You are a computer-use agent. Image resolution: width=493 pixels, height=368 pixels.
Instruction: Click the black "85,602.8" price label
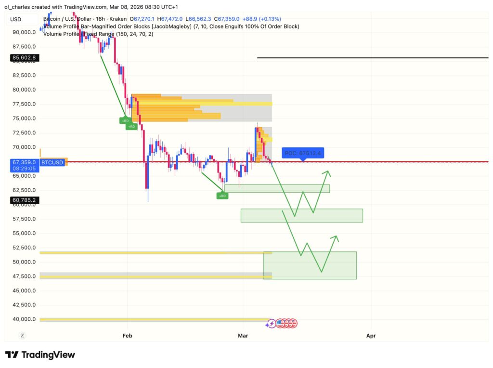coord(24,57)
